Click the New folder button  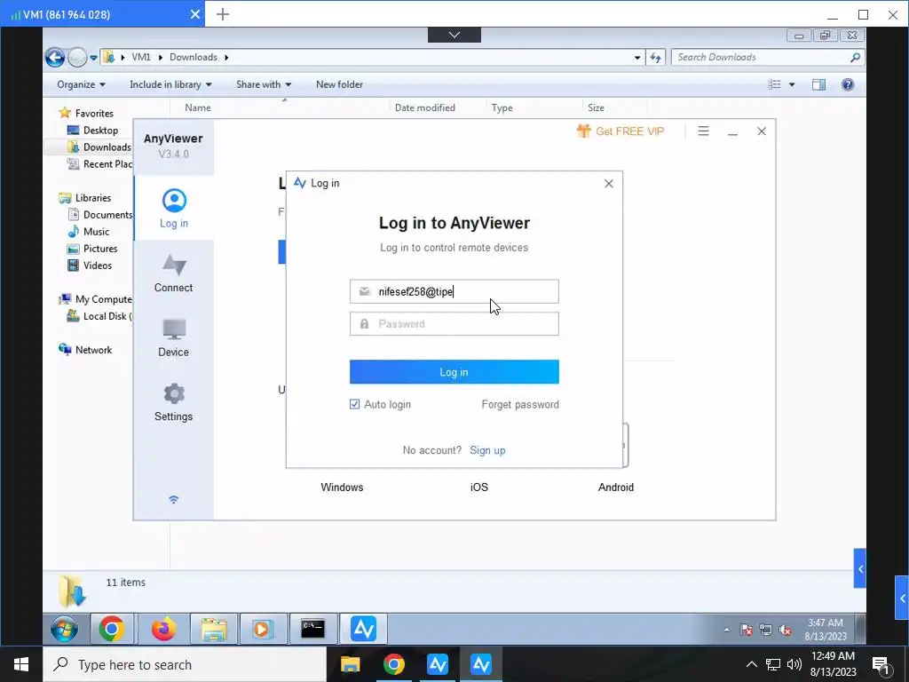(x=339, y=84)
